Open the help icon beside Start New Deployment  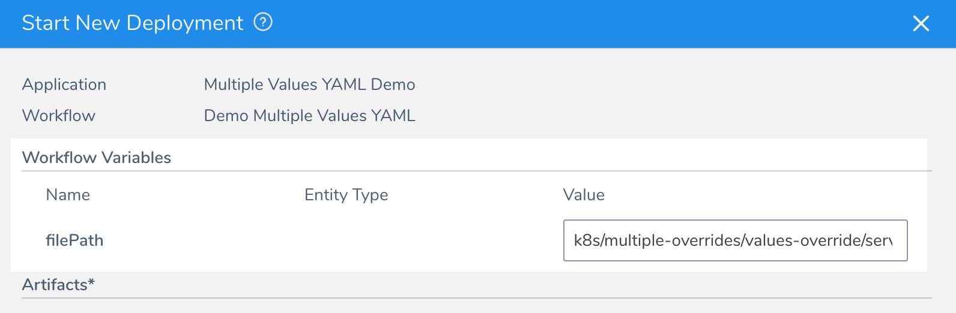tap(263, 22)
